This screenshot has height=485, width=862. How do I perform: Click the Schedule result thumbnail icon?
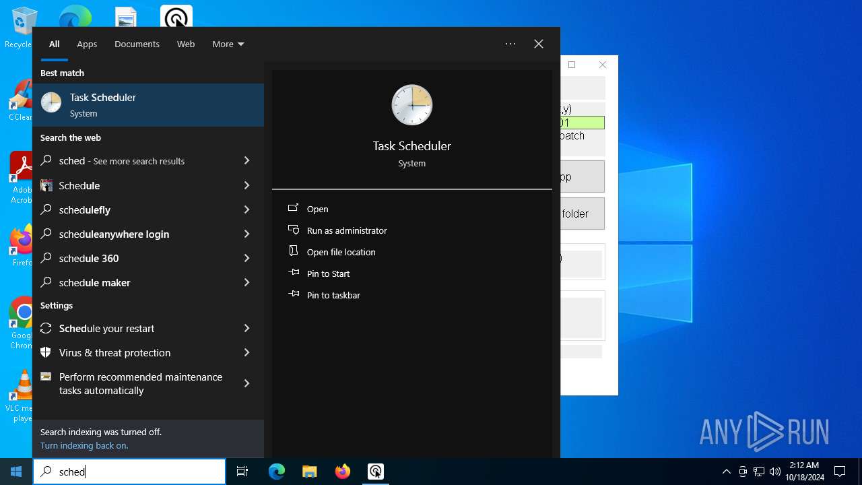(x=46, y=185)
